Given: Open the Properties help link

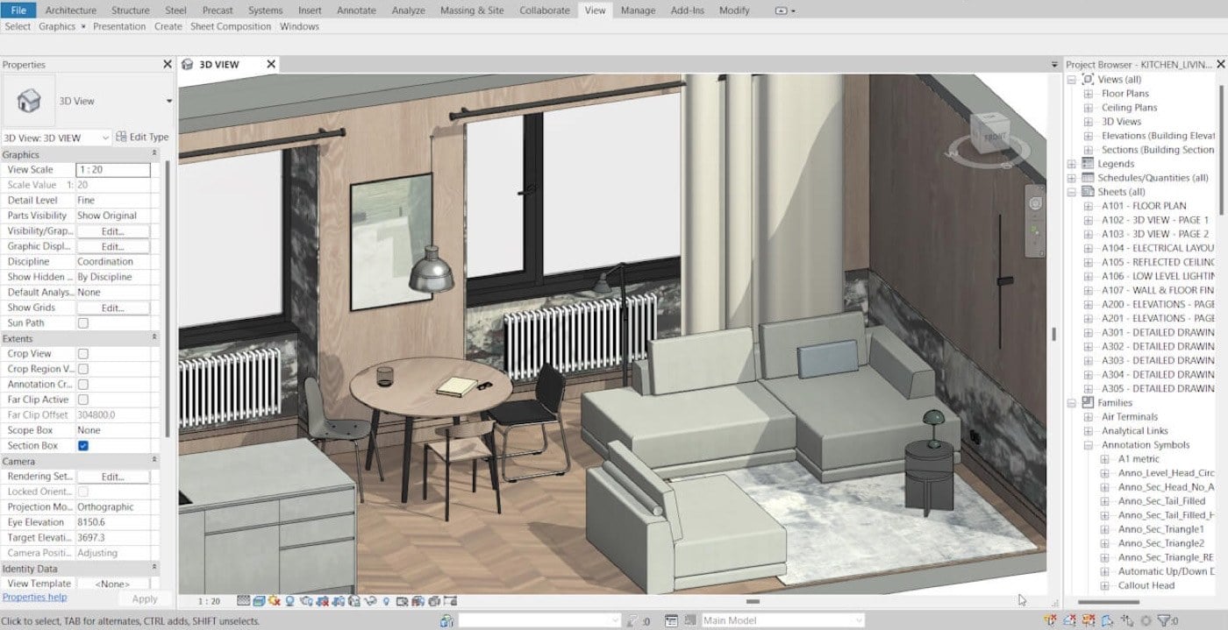Looking at the screenshot, I should coord(35,598).
